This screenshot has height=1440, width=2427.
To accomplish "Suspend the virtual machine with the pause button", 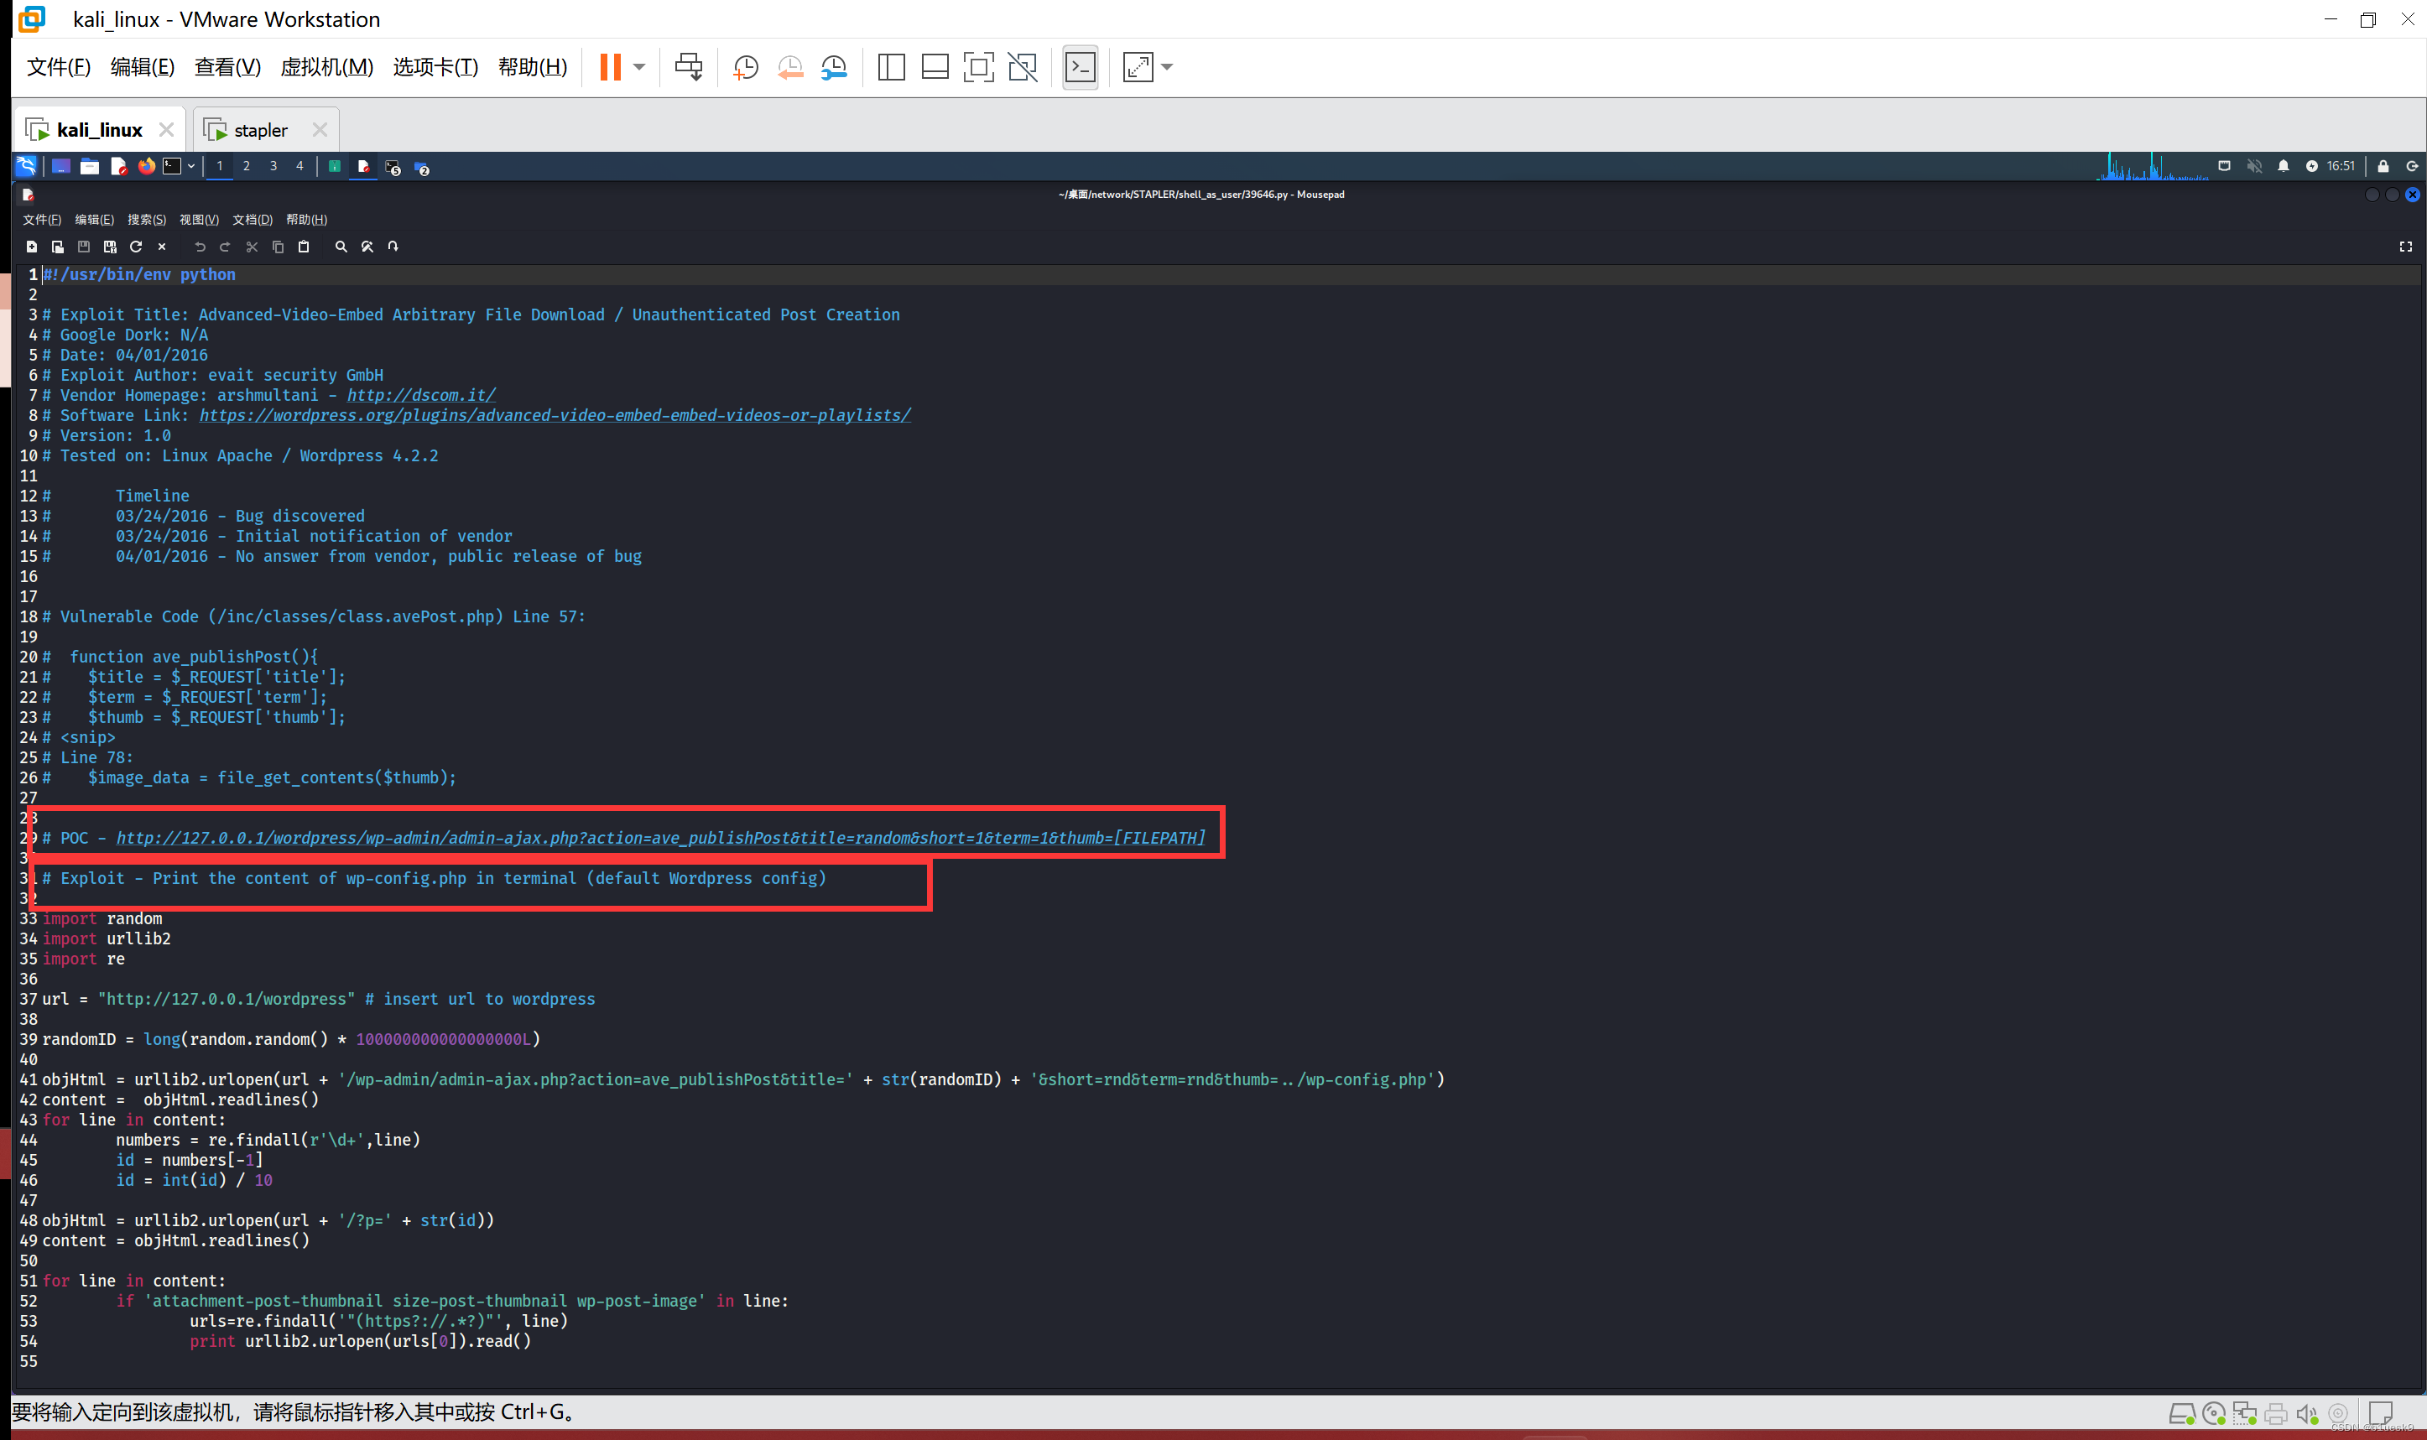I will point(609,66).
